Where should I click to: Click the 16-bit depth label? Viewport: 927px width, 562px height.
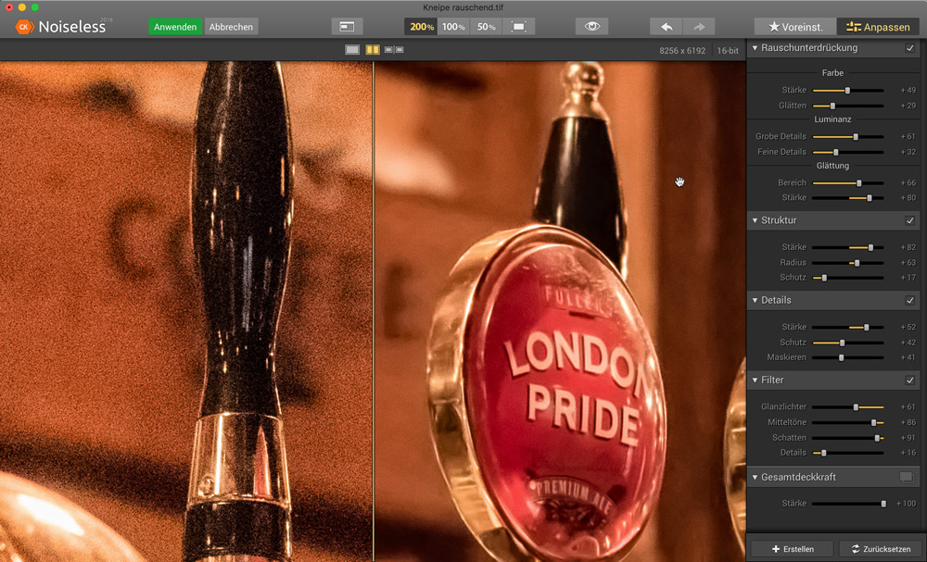728,51
